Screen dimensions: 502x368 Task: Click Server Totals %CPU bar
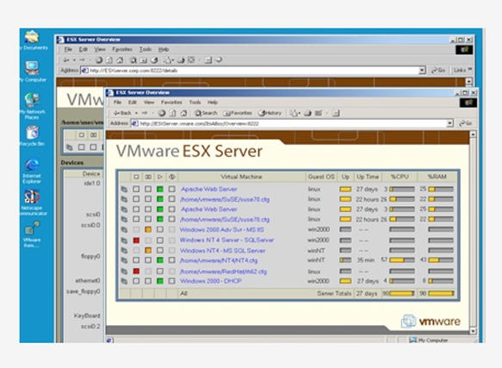[402, 293]
